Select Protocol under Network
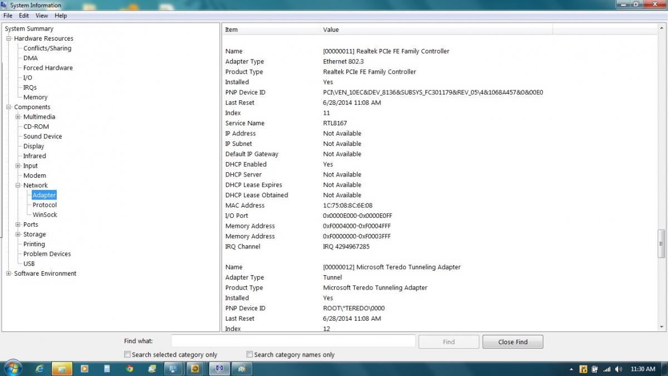 [x=45, y=205]
